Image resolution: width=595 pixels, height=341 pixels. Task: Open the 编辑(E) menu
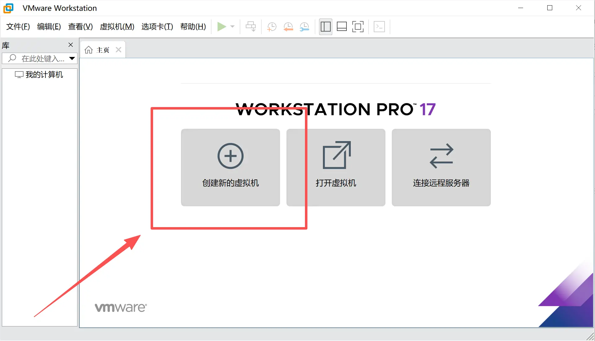pyautogui.click(x=49, y=27)
